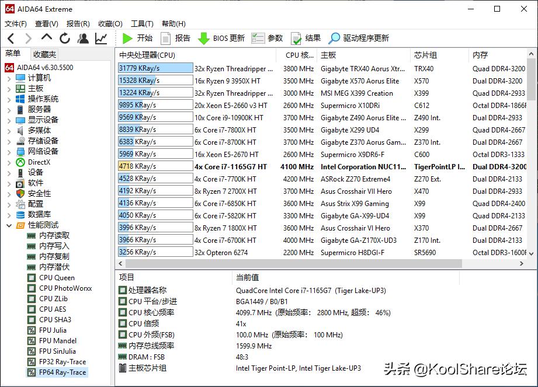Click the refresh icon in the toolbar
Screen dimensions: 538x387
coord(64,39)
